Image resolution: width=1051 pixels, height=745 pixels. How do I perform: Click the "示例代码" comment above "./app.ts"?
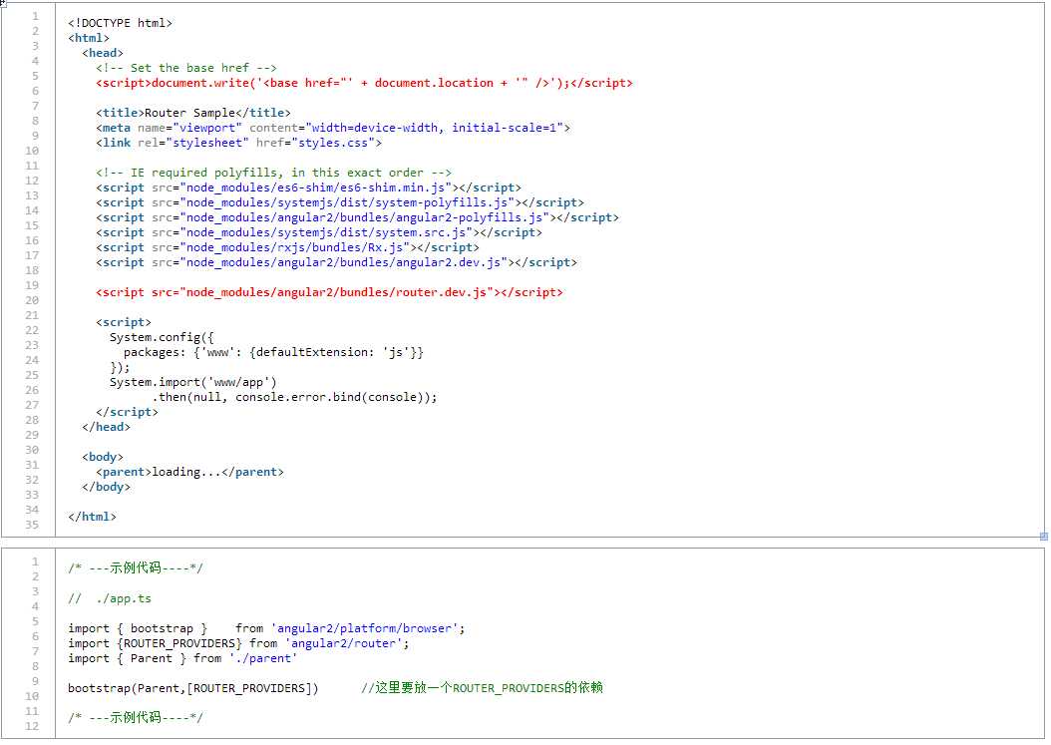(x=136, y=567)
